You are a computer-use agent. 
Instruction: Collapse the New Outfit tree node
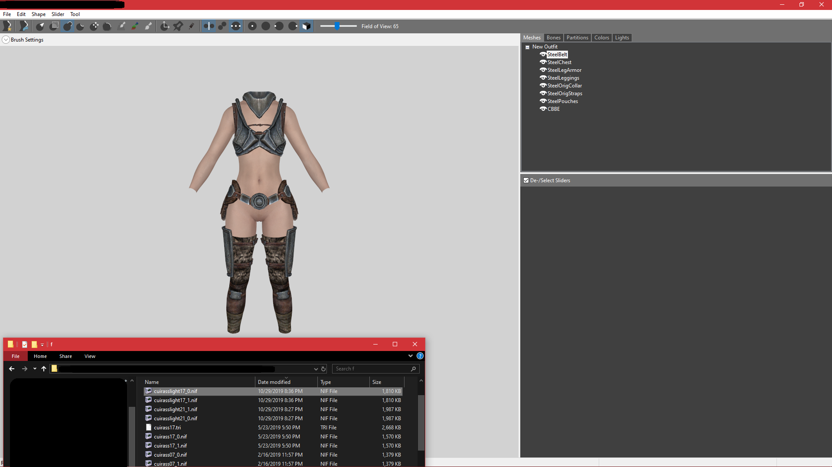pos(528,47)
